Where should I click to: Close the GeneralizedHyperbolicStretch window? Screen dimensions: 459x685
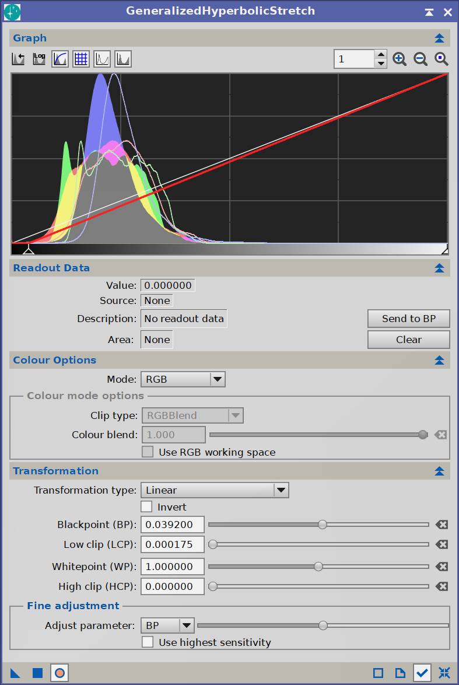coord(448,12)
